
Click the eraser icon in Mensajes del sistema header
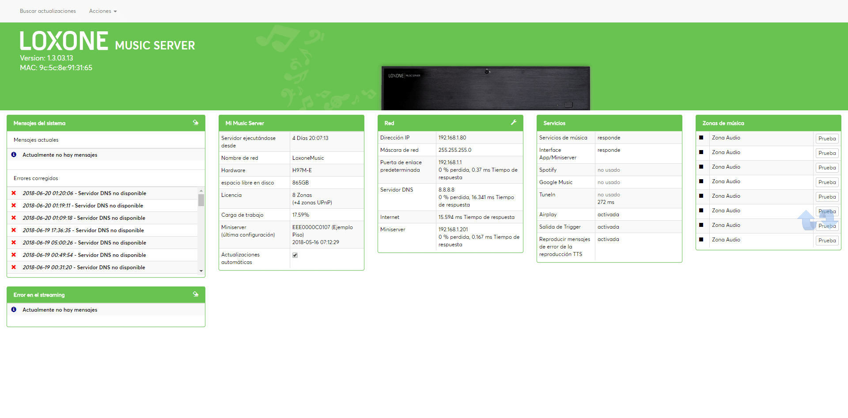[x=196, y=123]
